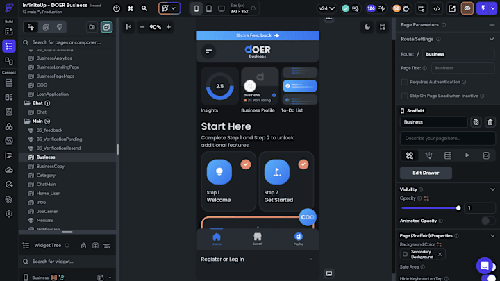Select the tablet device preview icon
Image resolution: width=500 pixels, height=281 pixels.
click(209, 8)
